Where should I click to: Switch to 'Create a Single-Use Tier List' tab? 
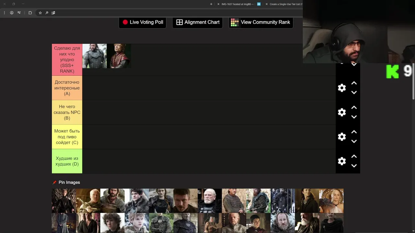coord(286,4)
